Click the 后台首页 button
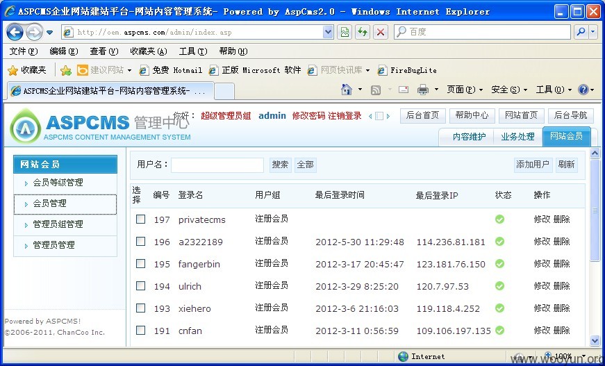The image size is (605, 366). (x=422, y=115)
